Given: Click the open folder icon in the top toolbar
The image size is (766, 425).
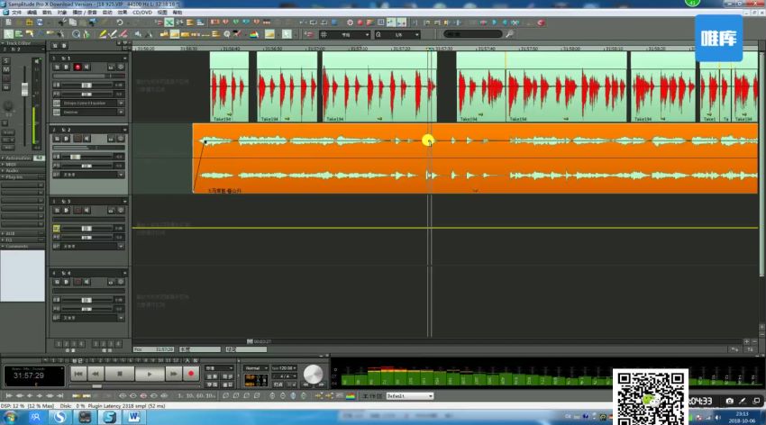Looking at the screenshot, I should point(30,23).
